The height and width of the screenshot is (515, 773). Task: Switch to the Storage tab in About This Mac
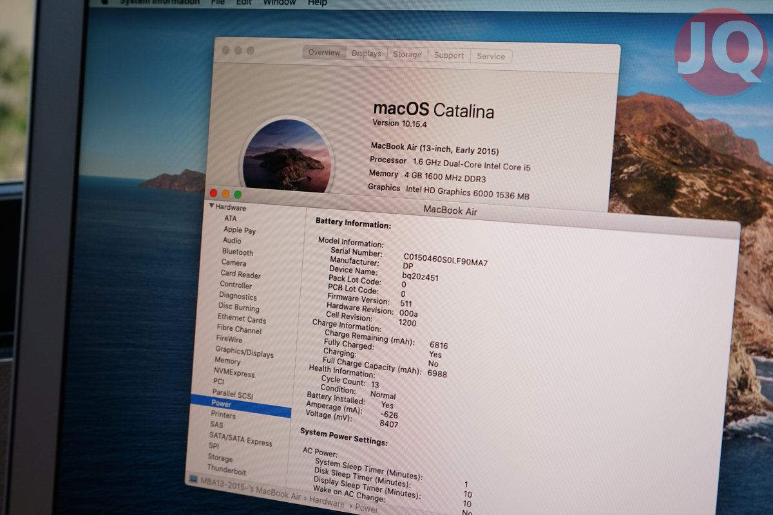407,55
